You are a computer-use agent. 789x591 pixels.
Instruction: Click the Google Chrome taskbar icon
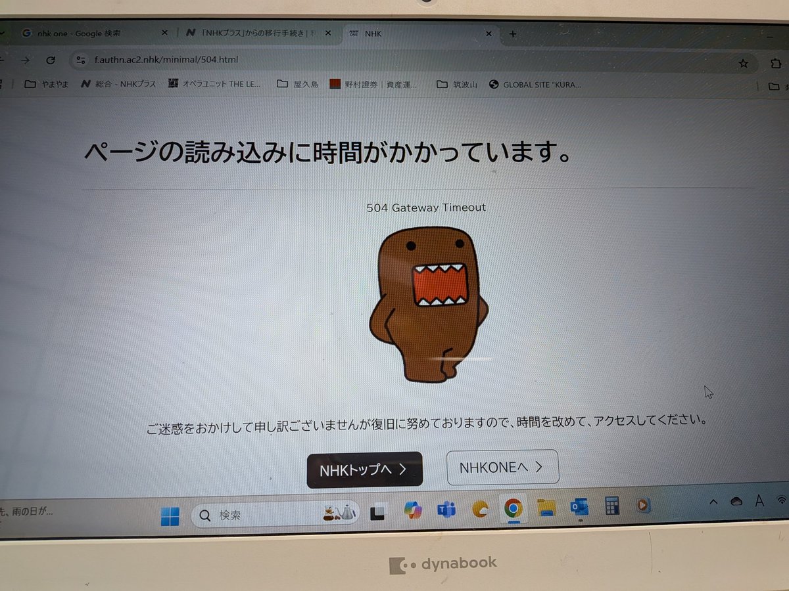click(x=514, y=508)
